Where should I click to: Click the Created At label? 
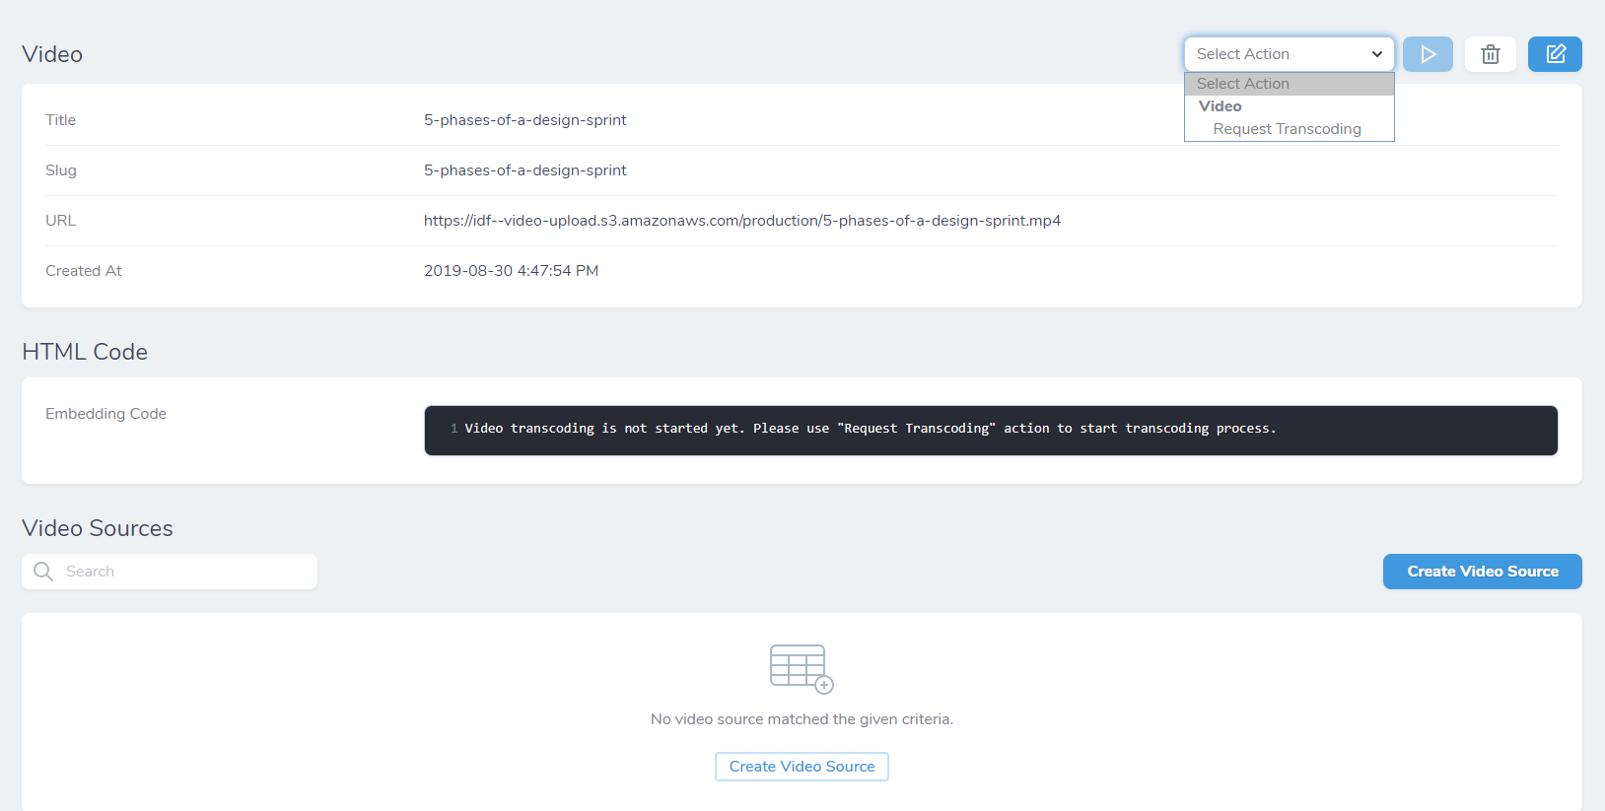(x=84, y=271)
